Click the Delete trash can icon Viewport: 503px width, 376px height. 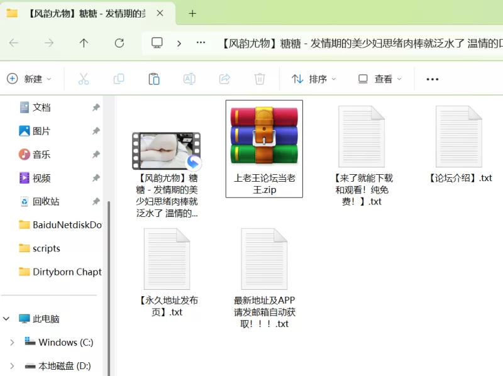tap(259, 79)
